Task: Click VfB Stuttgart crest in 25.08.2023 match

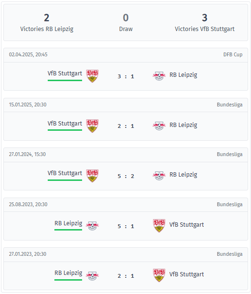Action: click(x=159, y=226)
